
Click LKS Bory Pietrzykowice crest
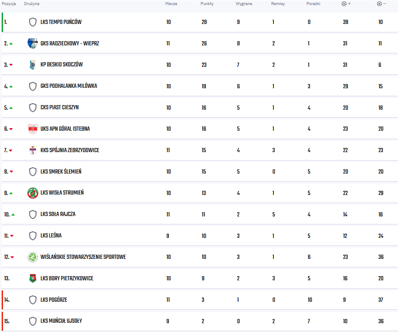point(32,279)
